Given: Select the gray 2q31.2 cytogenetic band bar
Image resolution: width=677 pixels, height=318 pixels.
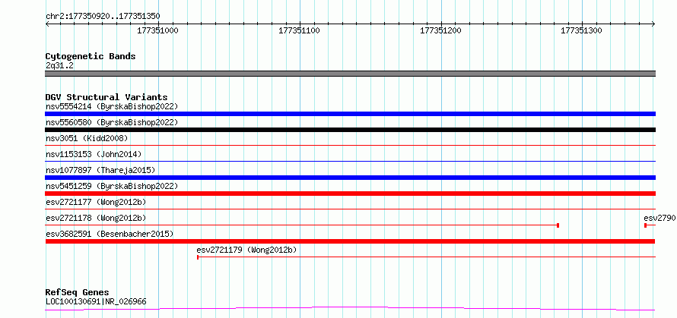Looking at the screenshot, I should coord(350,74).
